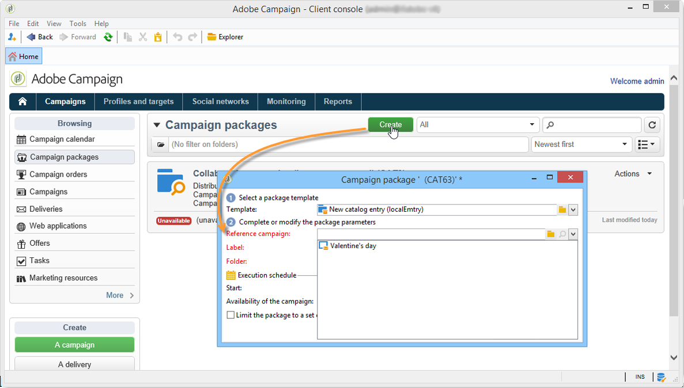Open the View menu
This screenshot has width=684, height=388.
tap(54, 24)
